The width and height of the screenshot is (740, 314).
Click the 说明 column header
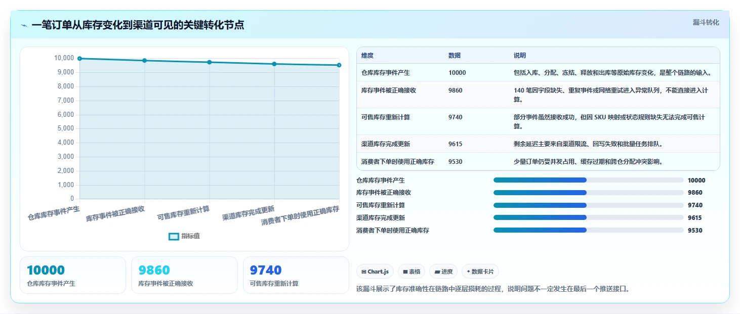pyautogui.click(x=520, y=56)
